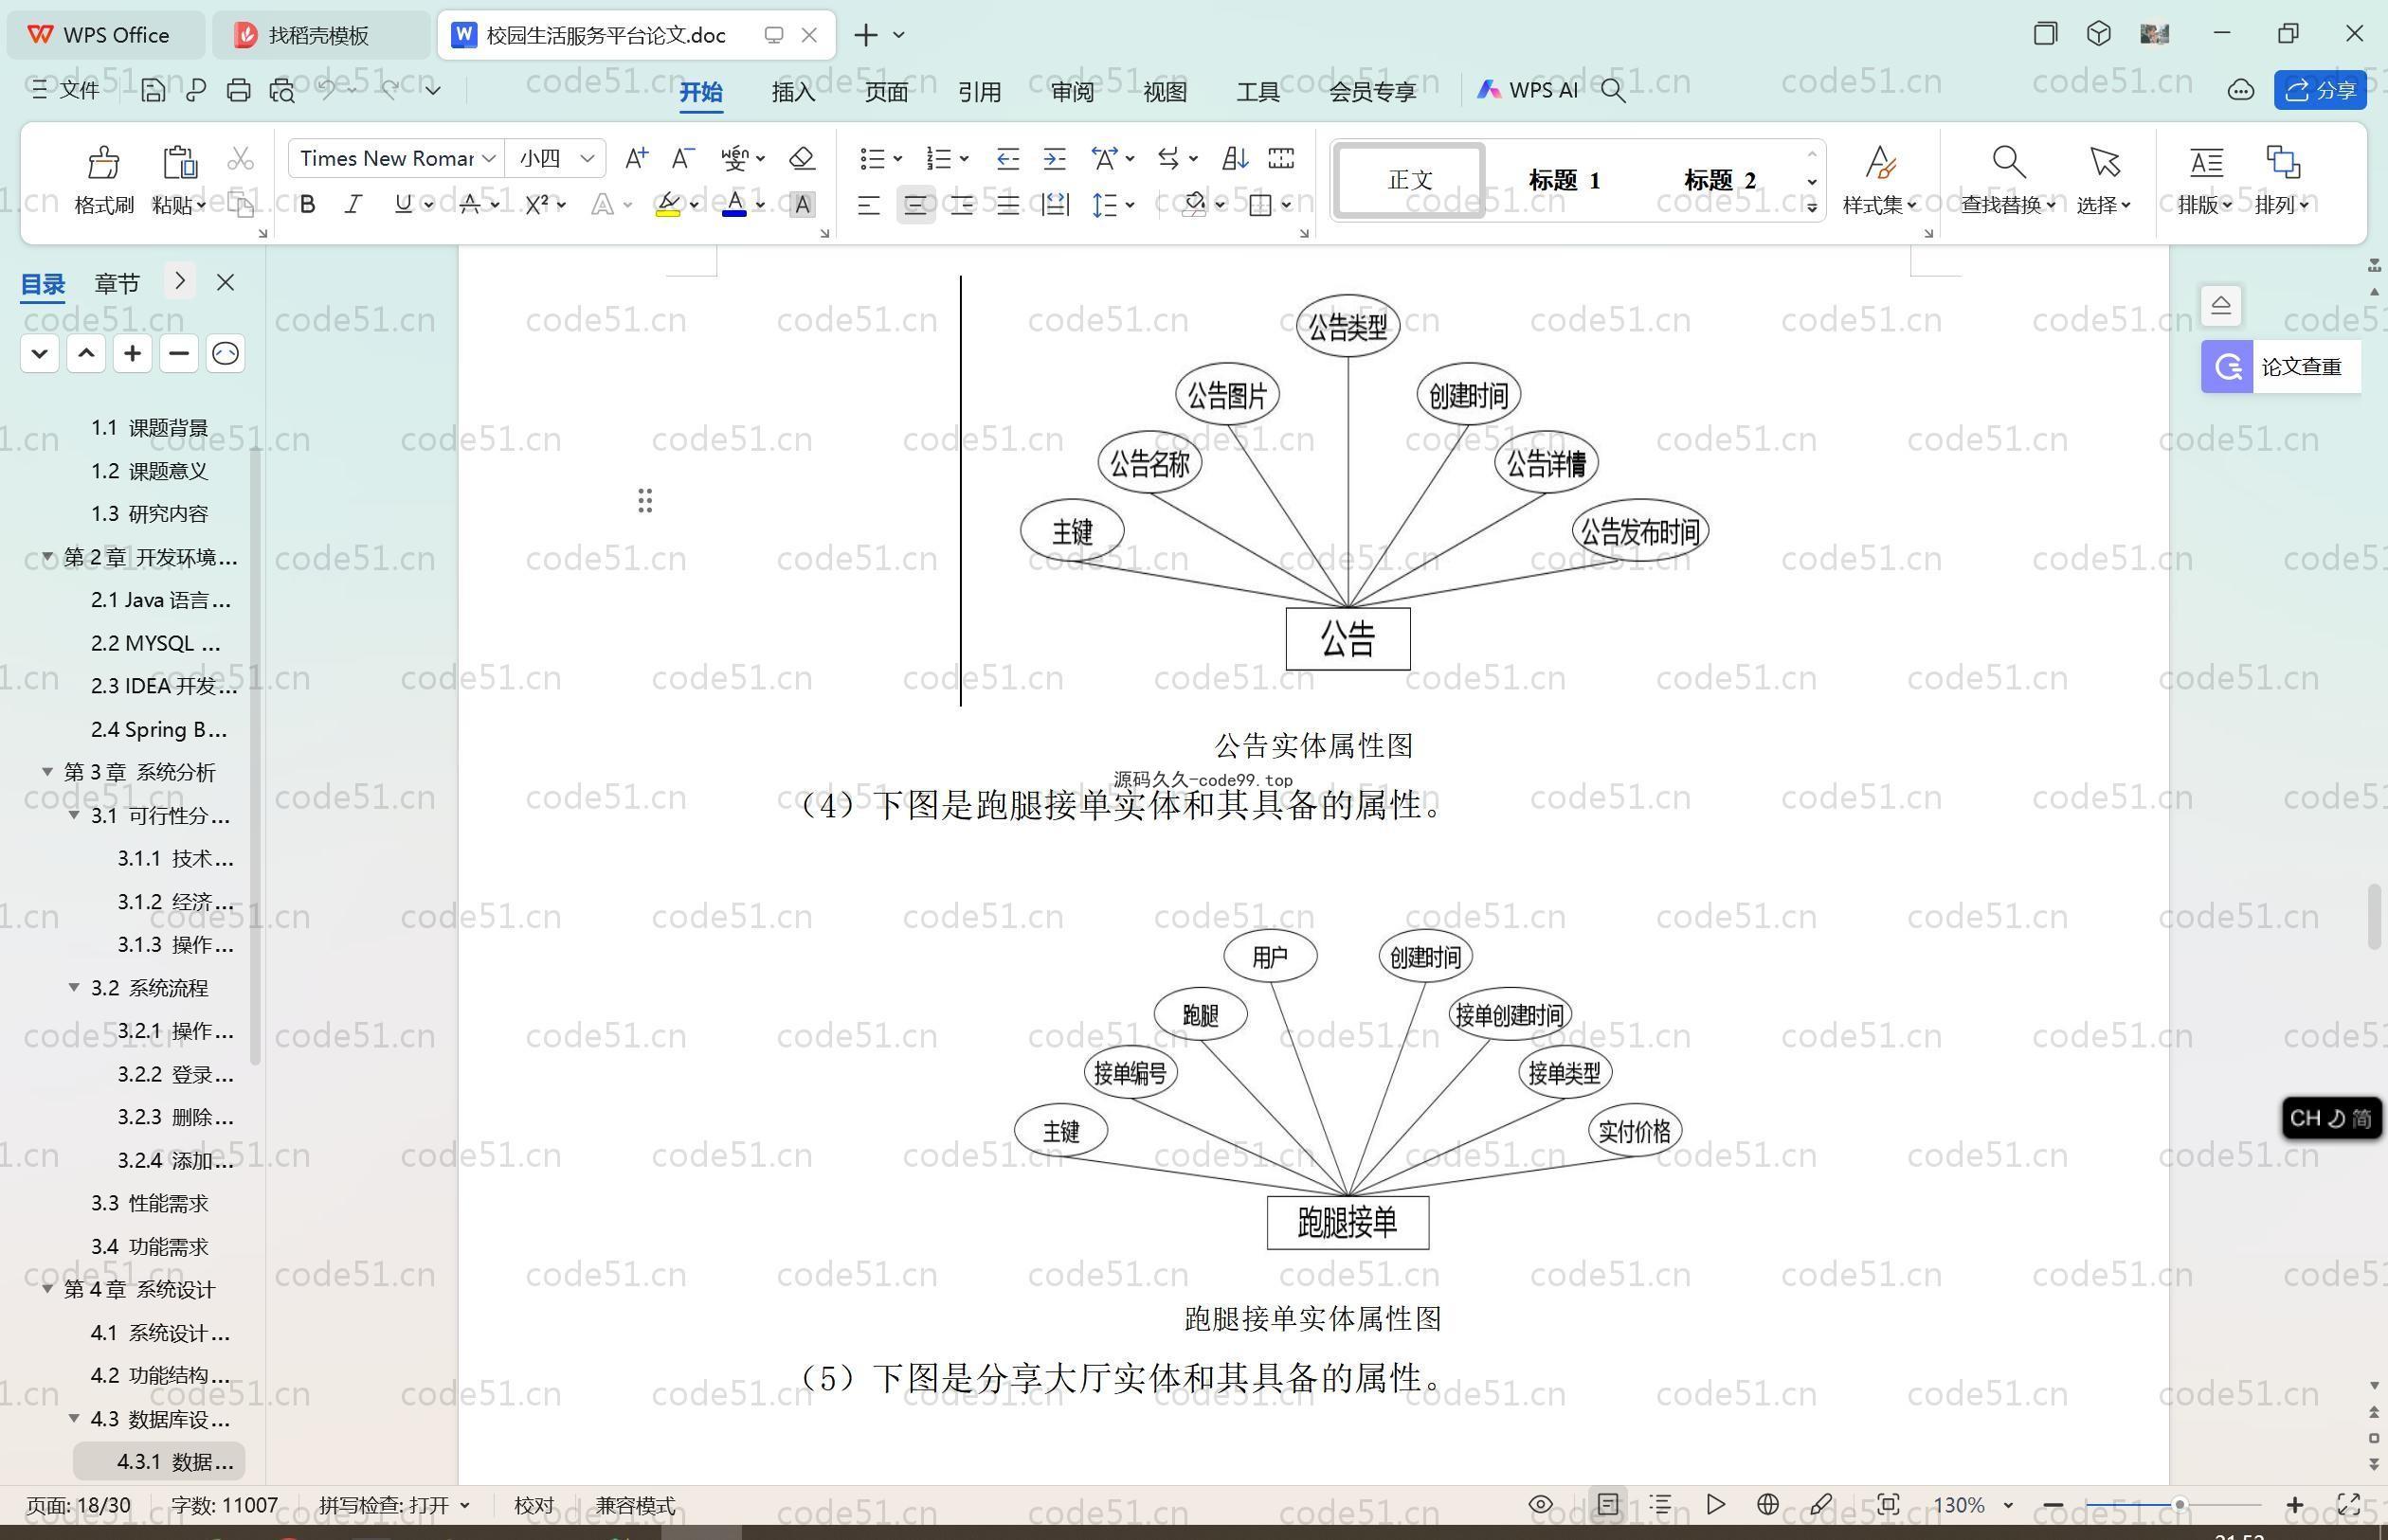This screenshot has height=1540, width=2388.
Task: Decrease font size with A- icon
Action: [682, 158]
